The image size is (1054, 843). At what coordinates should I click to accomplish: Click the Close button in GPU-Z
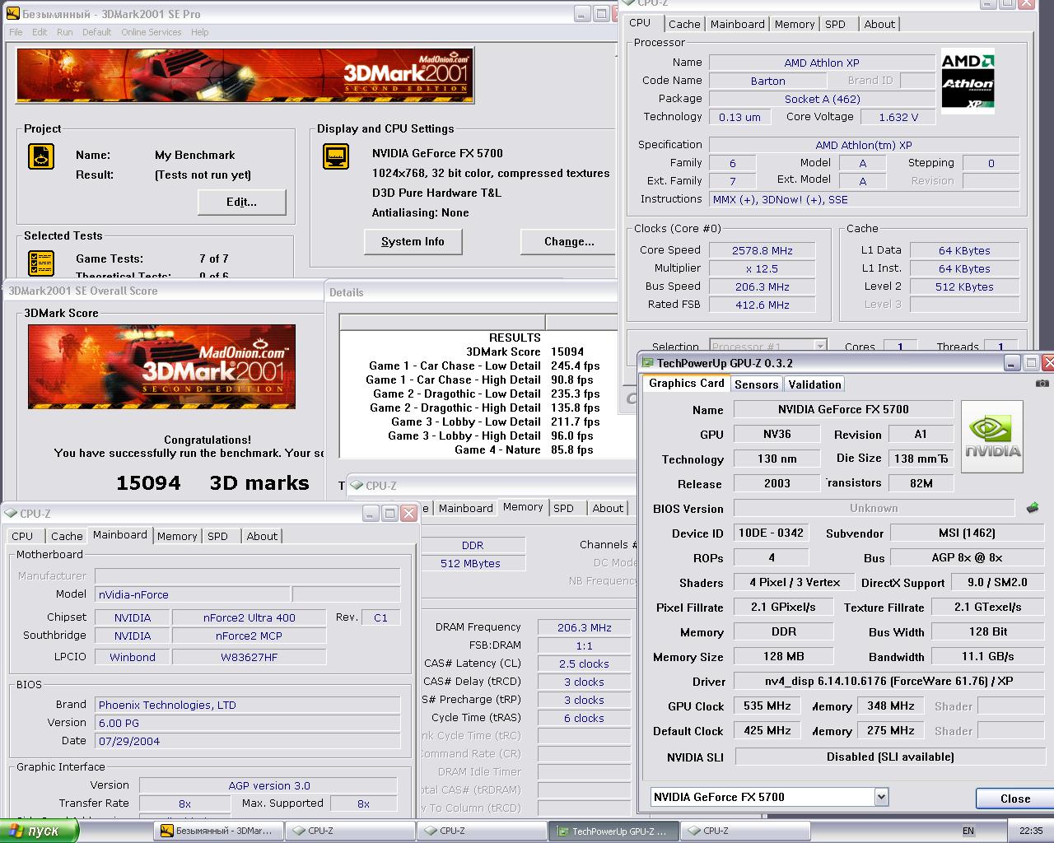coord(1014,799)
